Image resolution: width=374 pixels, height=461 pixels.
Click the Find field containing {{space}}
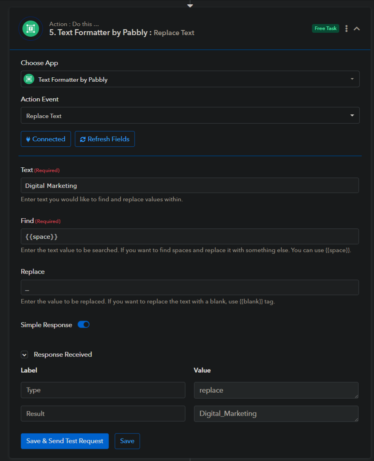190,236
